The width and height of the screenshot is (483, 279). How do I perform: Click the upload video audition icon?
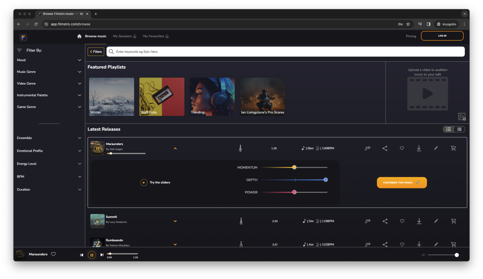tap(462, 116)
